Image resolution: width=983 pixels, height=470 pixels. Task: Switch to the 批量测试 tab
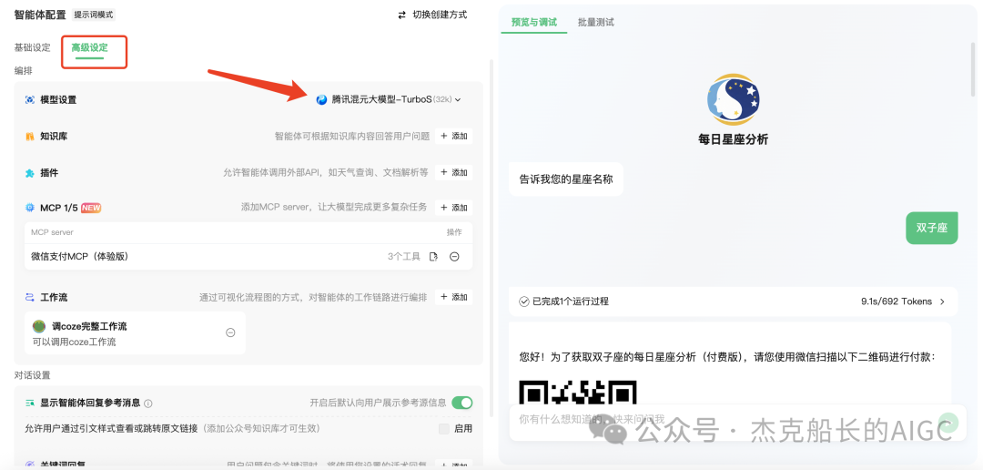point(596,23)
